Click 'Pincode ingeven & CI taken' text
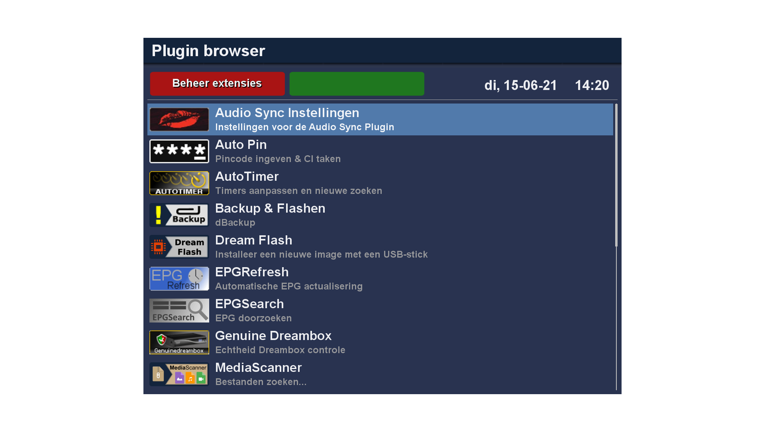This screenshot has width=765, height=430. (278, 159)
